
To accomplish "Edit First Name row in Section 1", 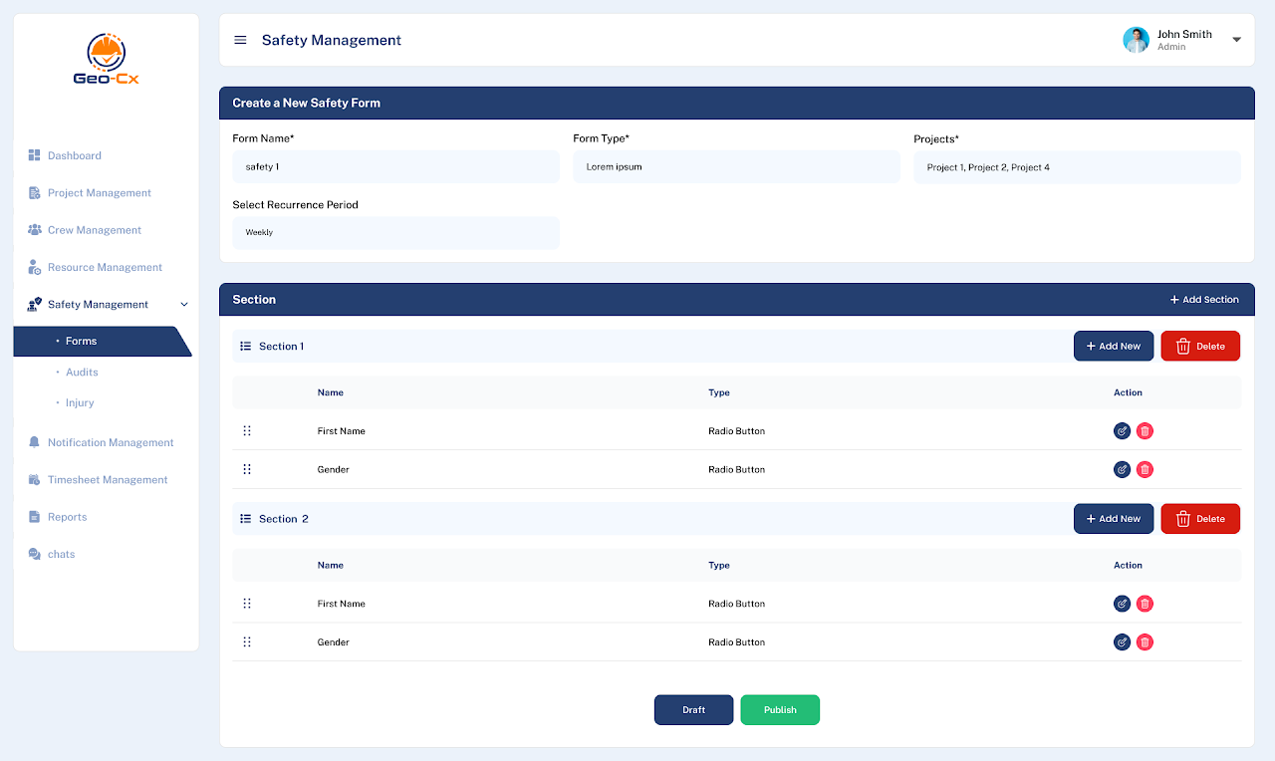I will coord(1122,431).
